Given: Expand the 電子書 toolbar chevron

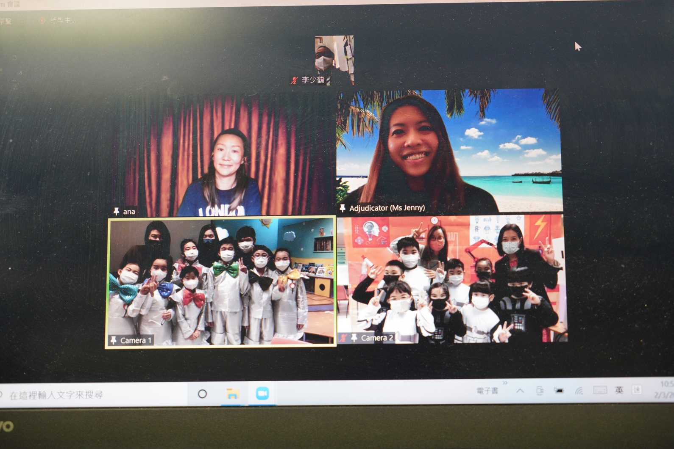Looking at the screenshot, I should [505, 383].
